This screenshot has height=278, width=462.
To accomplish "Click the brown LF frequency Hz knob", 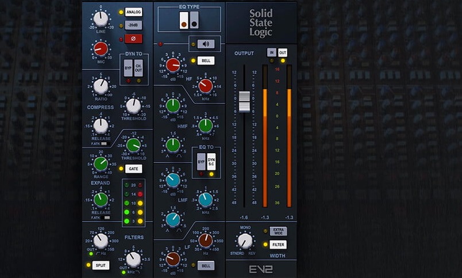I will click(x=206, y=241).
